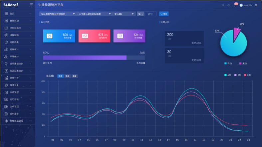Click the 查询 query button

164,14
